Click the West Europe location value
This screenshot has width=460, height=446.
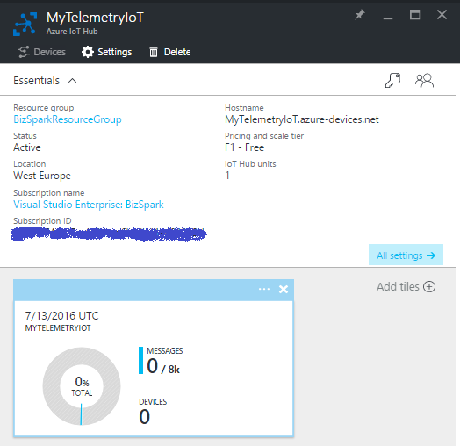(x=42, y=176)
